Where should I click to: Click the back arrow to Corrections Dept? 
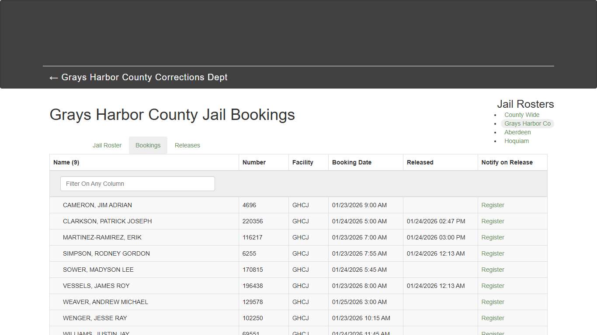coord(53,77)
